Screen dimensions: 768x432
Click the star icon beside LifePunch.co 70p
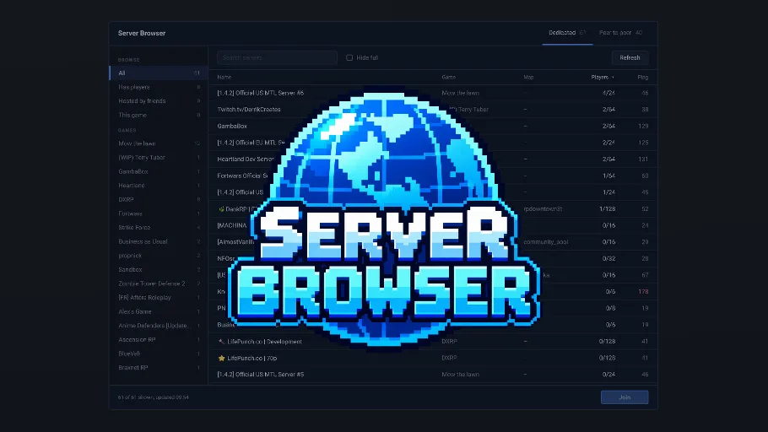pyautogui.click(x=221, y=358)
